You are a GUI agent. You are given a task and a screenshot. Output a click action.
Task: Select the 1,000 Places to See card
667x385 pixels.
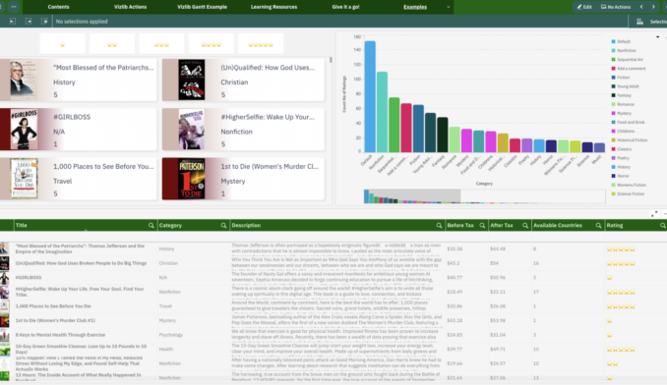coord(79,179)
